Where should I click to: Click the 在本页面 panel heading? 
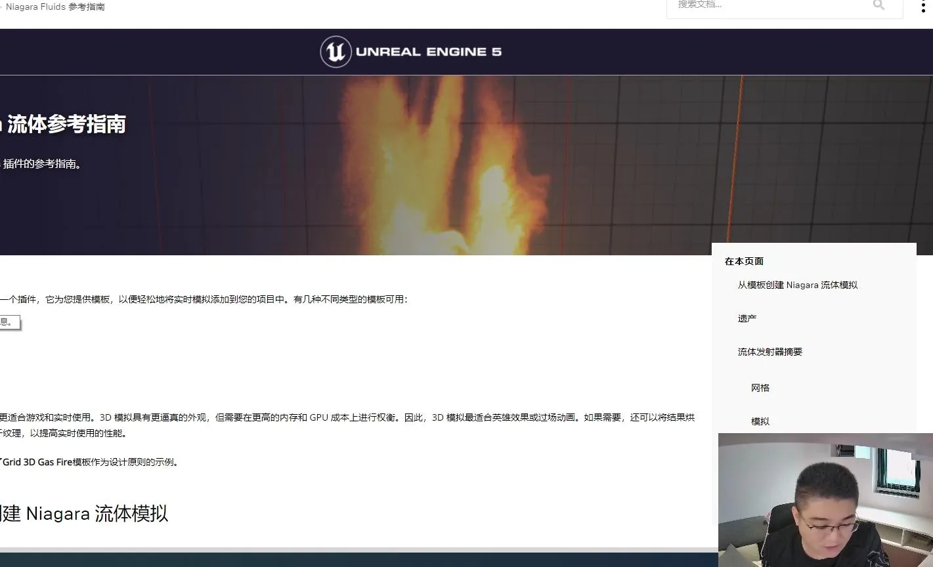click(743, 261)
